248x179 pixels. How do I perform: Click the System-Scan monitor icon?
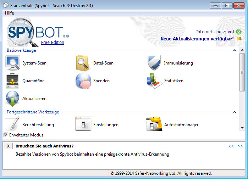point(13,63)
